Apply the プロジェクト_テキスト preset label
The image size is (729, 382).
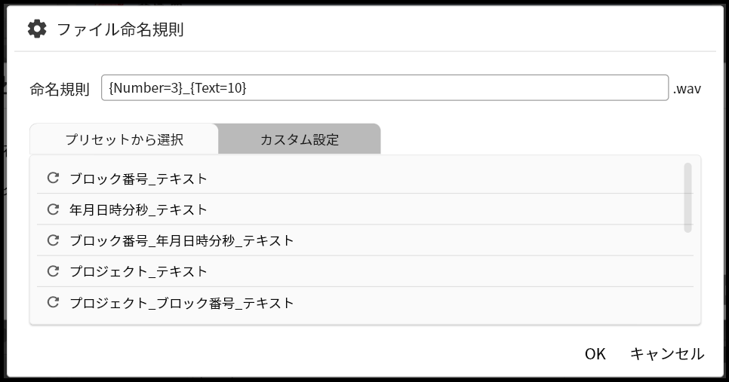[138, 271]
